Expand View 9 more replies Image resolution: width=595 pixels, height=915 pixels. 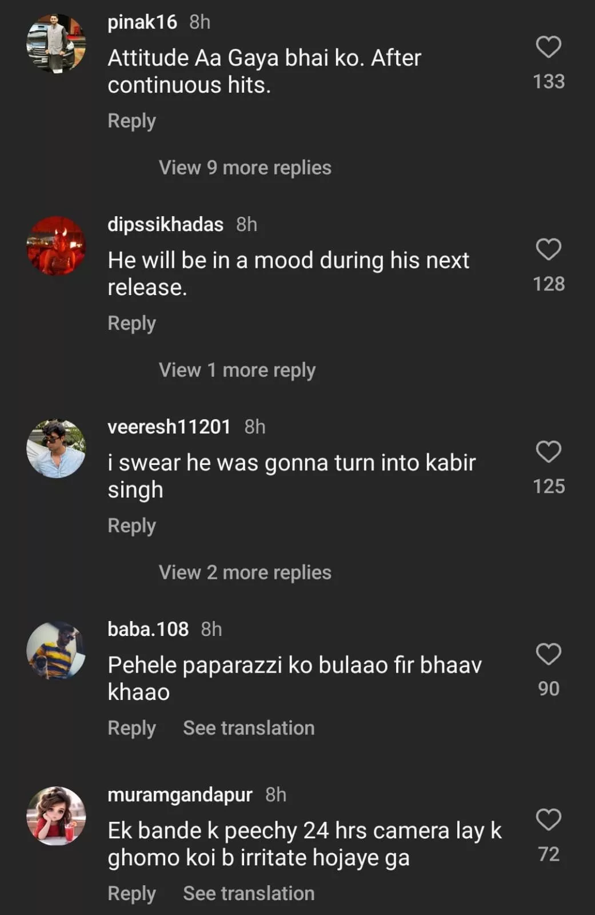pyautogui.click(x=245, y=168)
